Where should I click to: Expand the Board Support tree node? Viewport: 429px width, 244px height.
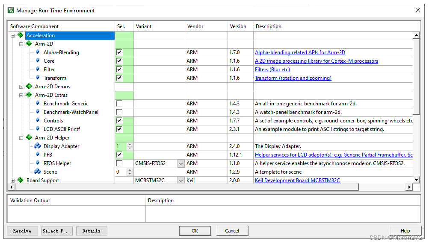point(12,180)
